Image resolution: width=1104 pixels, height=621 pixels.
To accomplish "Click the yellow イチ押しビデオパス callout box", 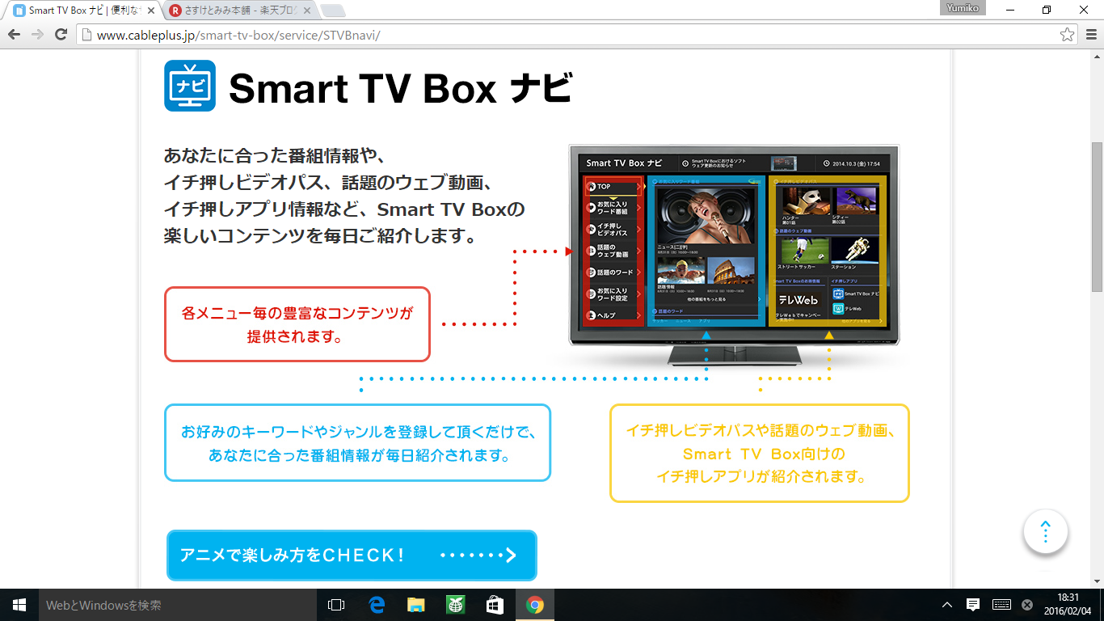I will pyautogui.click(x=760, y=453).
